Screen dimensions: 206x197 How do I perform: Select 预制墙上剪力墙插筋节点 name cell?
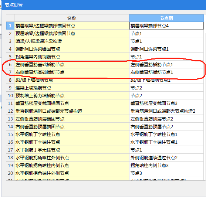(72, 95)
